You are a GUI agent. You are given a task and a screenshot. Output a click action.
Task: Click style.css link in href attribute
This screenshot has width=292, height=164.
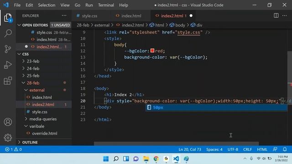(188, 32)
